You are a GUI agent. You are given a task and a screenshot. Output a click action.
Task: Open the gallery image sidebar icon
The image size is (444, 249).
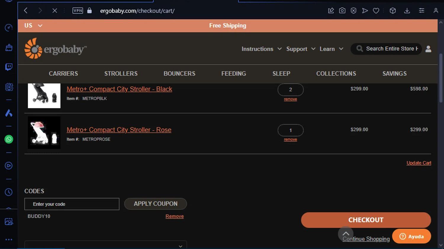[x=9, y=221]
